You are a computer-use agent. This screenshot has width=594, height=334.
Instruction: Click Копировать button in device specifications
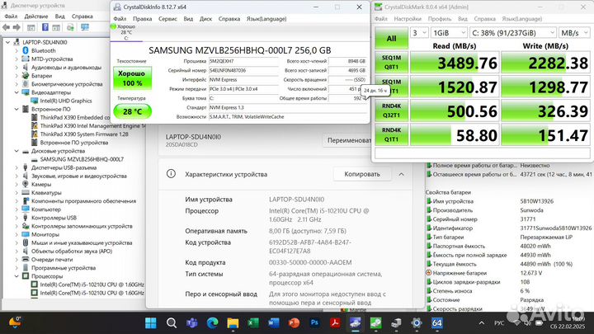pyautogui.click(x=362, y=174)
